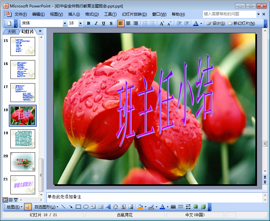Insert picture from file
Screen dimensions: 270x221
coord(131,207)
